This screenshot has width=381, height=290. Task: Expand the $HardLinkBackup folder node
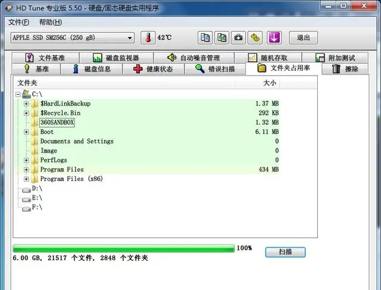tap(26, 104)
